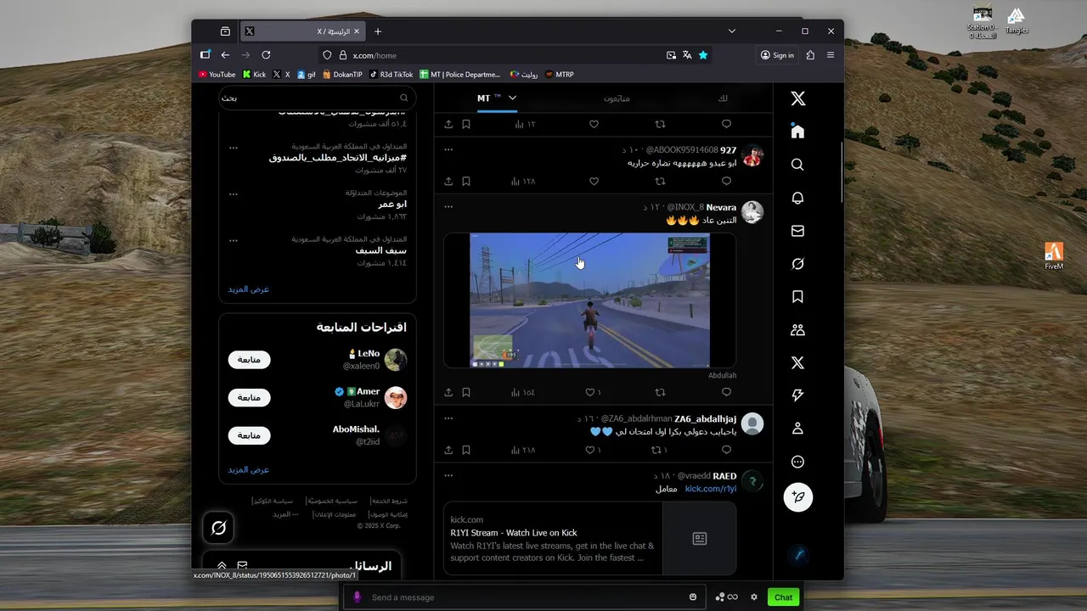Select the X الرئيسية browser tab
Screen dimensions: 1087x611
click(302, 31)
